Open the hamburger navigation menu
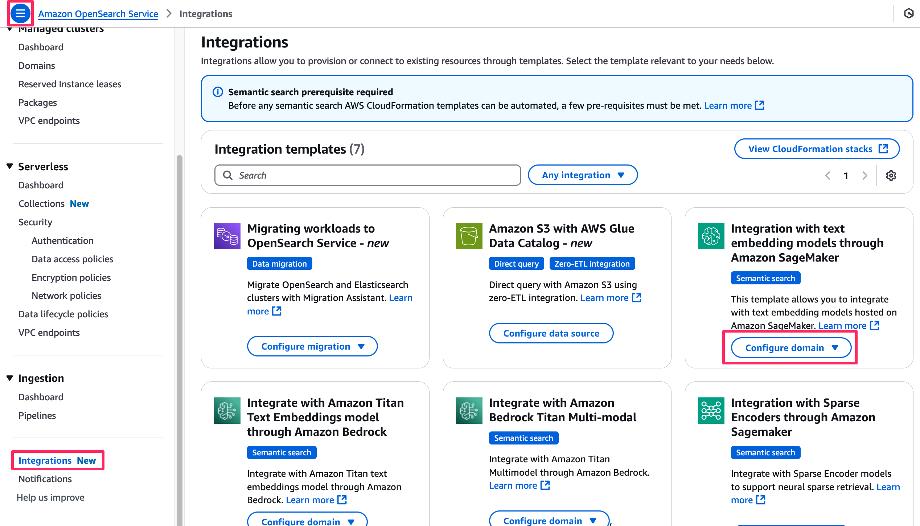Screen dimensions: 920x526 pos(20,13)
